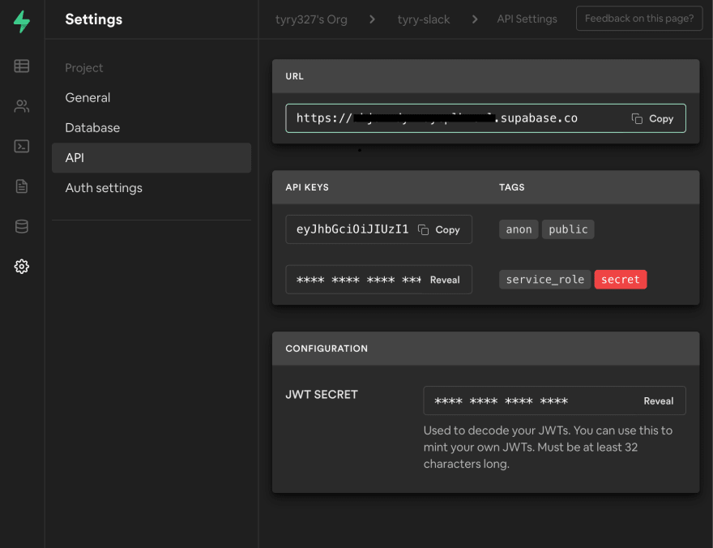Click the Project section label

[84, 68]
